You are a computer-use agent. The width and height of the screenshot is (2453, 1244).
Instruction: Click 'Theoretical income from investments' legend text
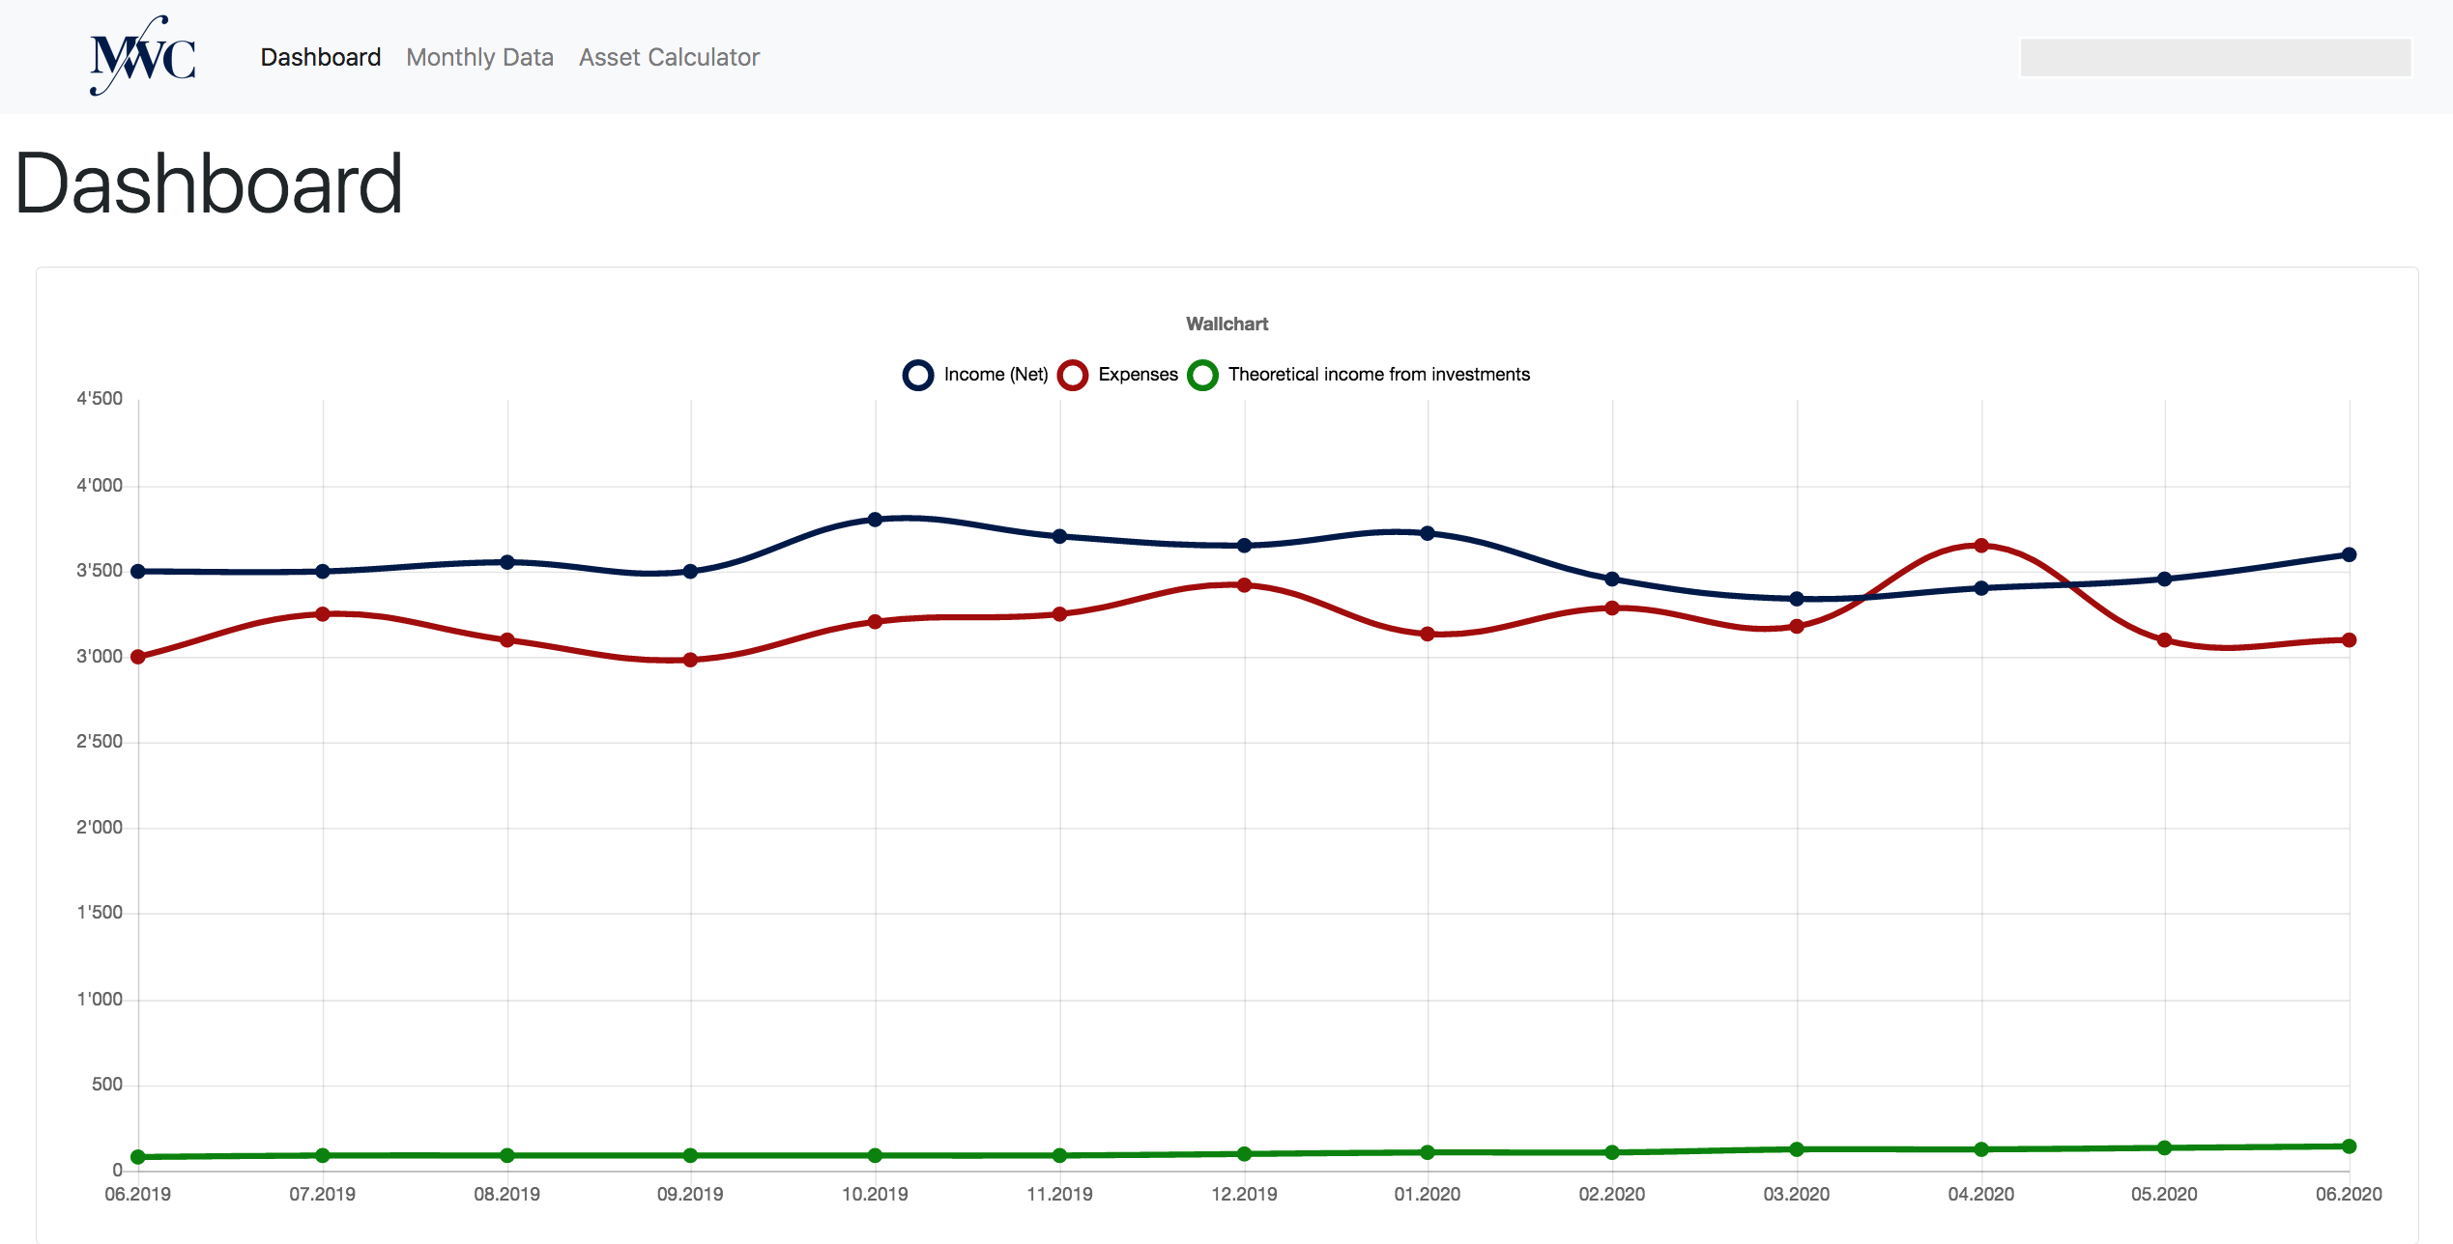[1379, 375]
